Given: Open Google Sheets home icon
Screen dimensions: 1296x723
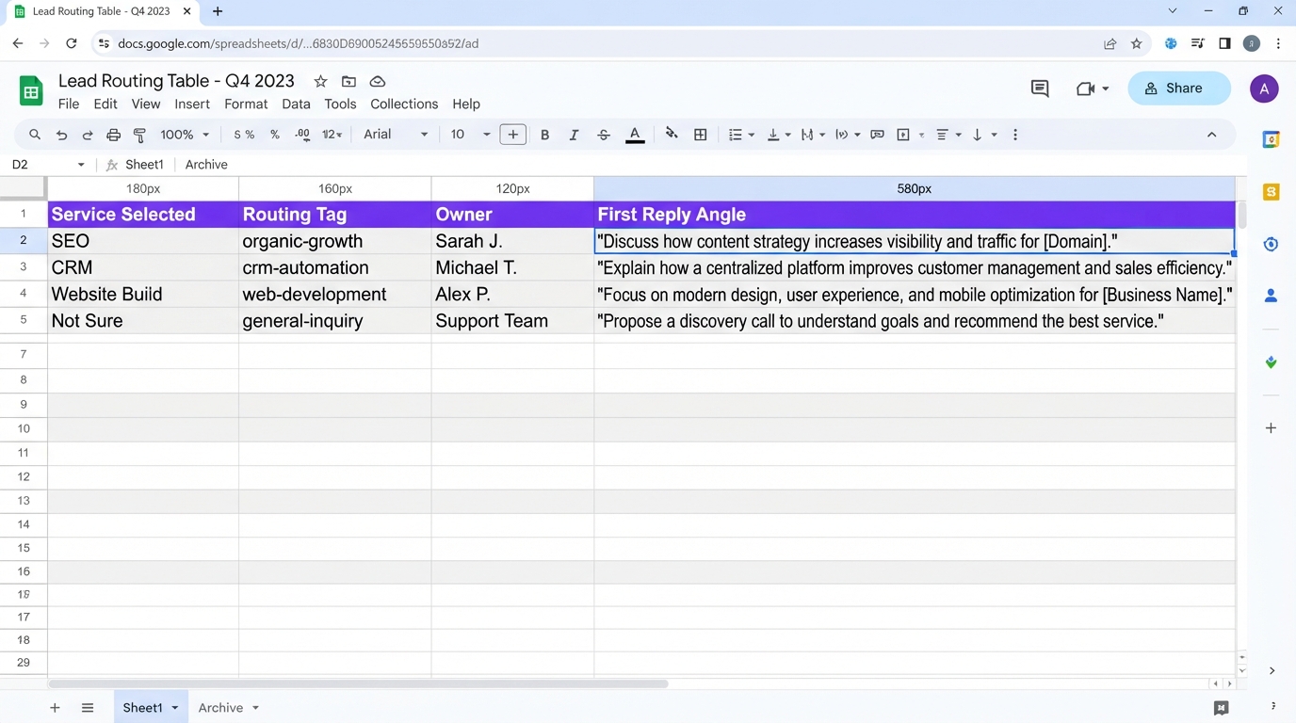Looking at the screenshot, I should coord(31,91).
